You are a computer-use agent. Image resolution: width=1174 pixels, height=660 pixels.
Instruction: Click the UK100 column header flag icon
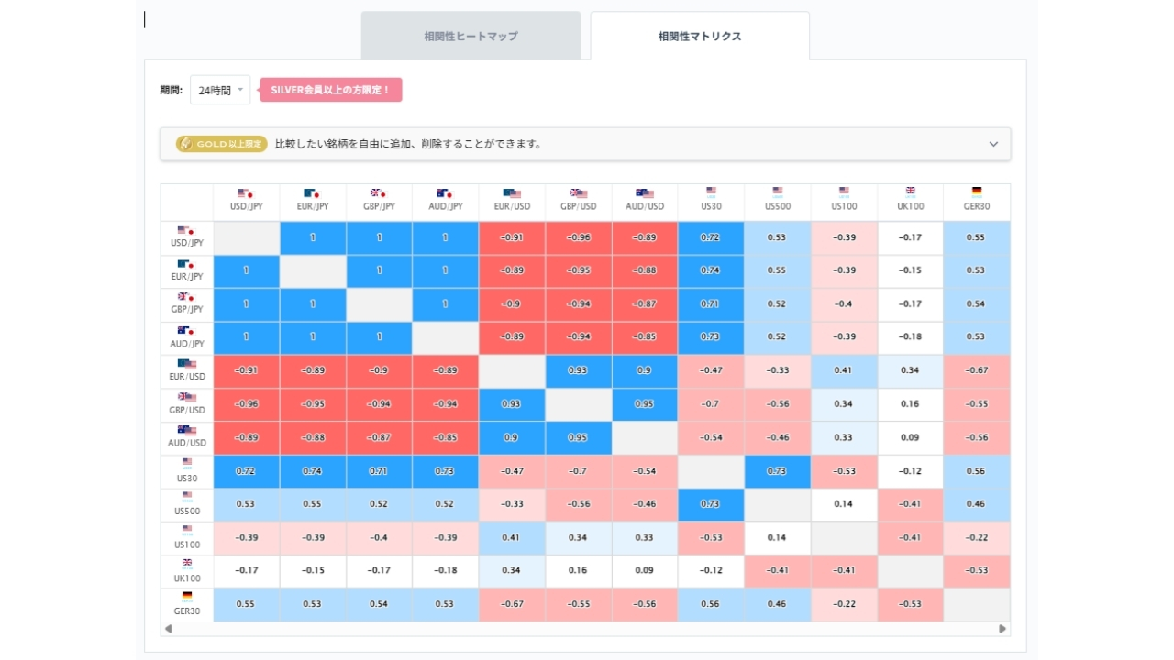(x=910, y=192)
